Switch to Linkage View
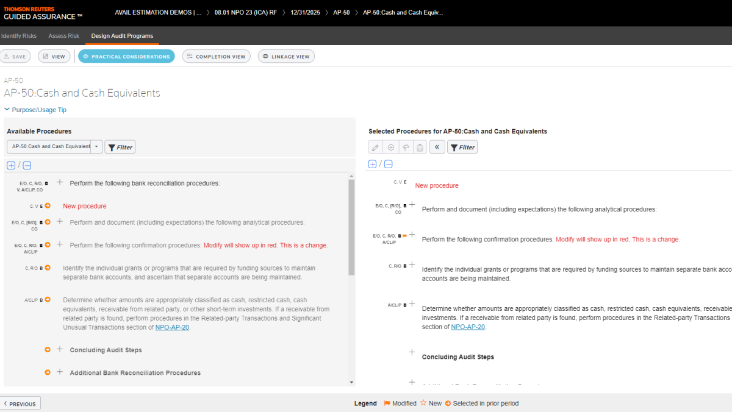This screenshot has width=732, height=412. (x=286, y=57)
